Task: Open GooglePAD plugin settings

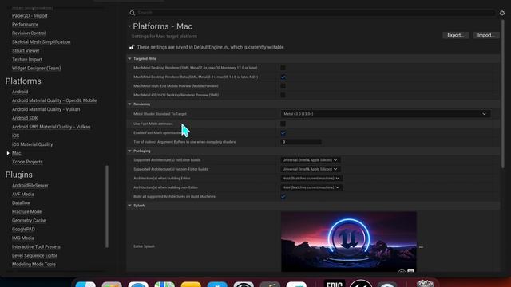Action: 23,230
